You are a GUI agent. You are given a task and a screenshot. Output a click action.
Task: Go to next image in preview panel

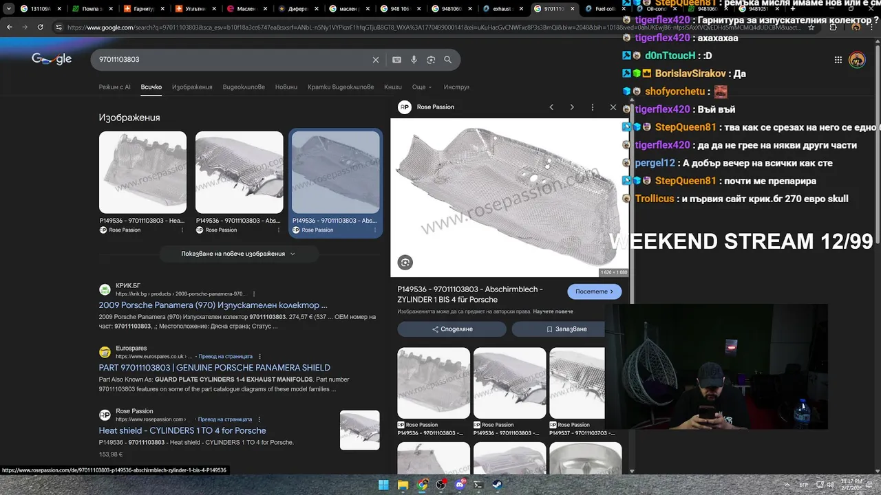(572, 107)
